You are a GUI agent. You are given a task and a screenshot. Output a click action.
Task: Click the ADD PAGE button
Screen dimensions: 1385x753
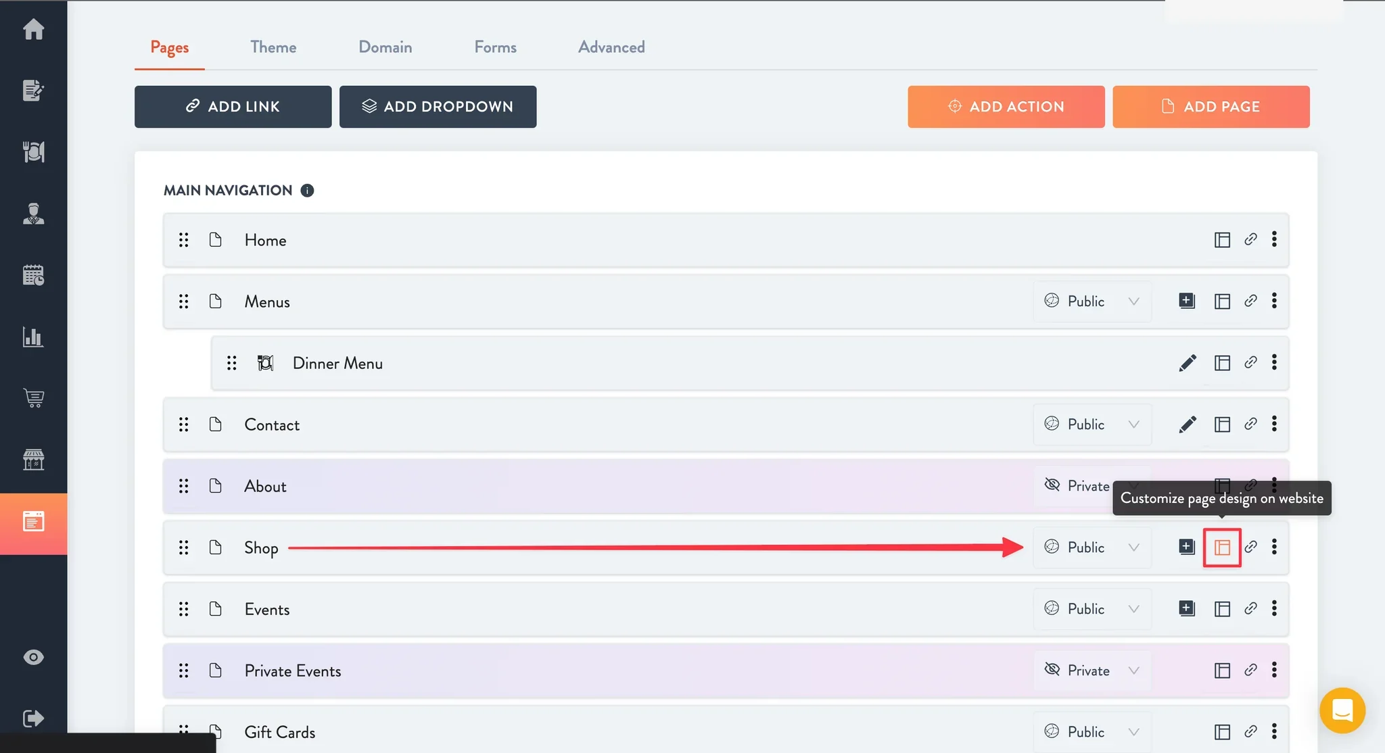coord(1211,107)
